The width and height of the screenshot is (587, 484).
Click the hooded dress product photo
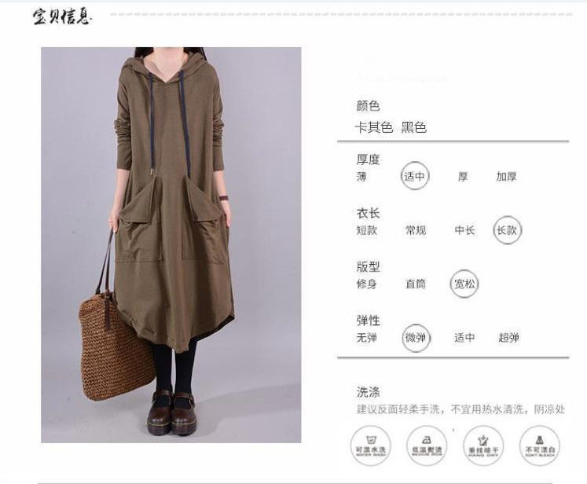click(171, 245)
